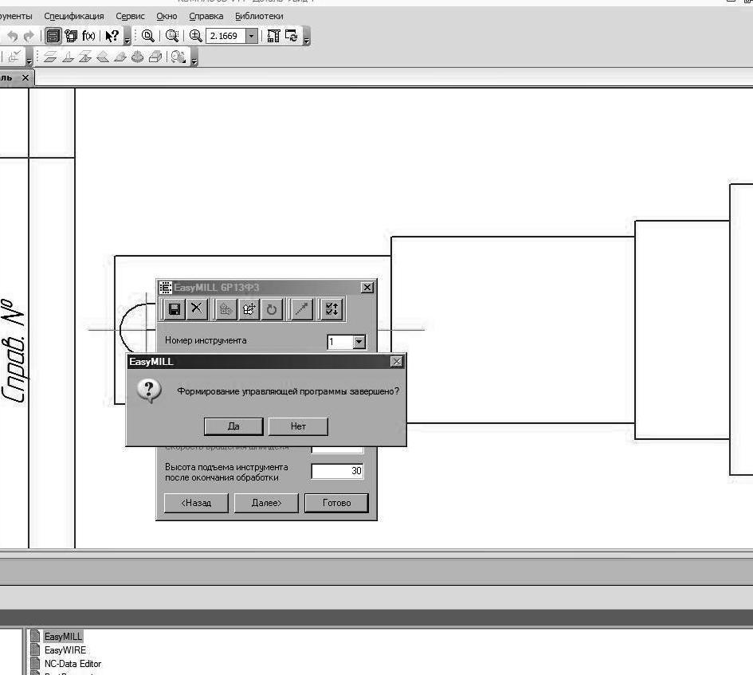The height and width of the screenshot is (675, 753).
Task: Select the zoom window magnifier icon
Action: 172,36
